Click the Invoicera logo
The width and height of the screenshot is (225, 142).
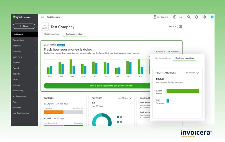[196, 133]
